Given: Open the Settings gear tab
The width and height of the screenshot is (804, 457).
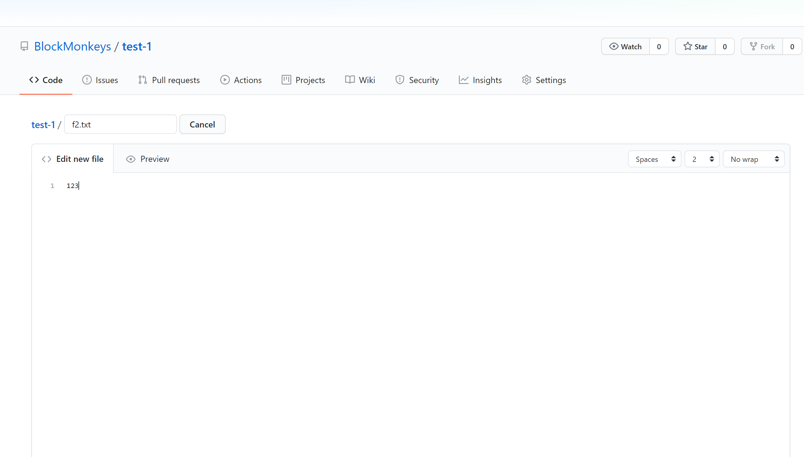Looking at the screenshot, I should pyautogui.click(x=544, y=80).
